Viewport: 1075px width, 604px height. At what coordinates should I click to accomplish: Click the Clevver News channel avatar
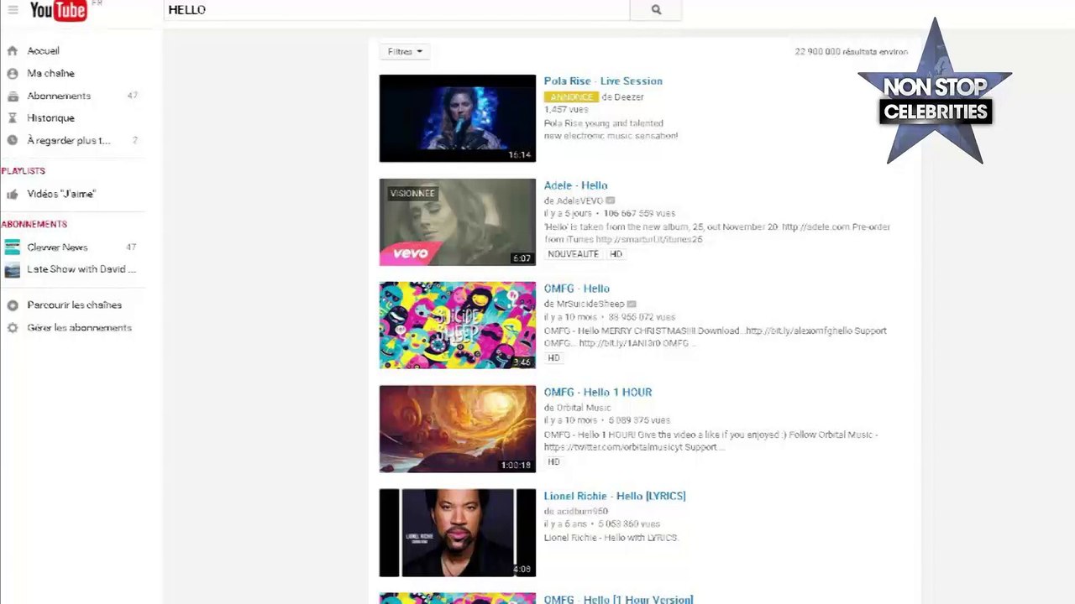(x=13, y=247)
